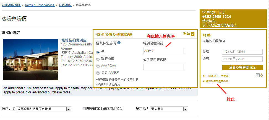Viewport: 269px width, 120px height.
Task: Tick the accessible room checkbox
Action: (258, 75)
